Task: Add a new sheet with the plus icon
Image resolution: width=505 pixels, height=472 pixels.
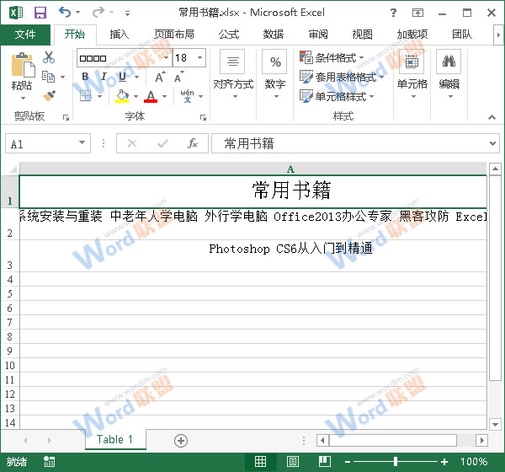Action: click(181, 441)
